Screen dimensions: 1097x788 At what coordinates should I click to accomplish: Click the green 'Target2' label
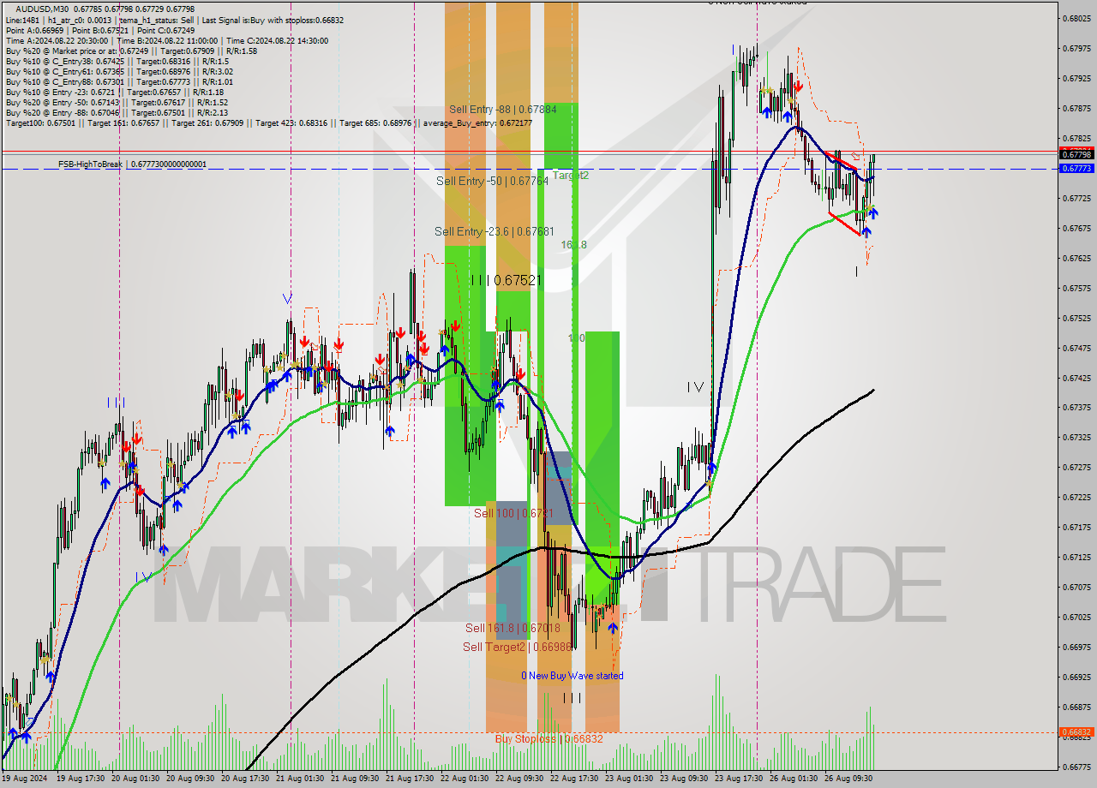tap(570, 175)
